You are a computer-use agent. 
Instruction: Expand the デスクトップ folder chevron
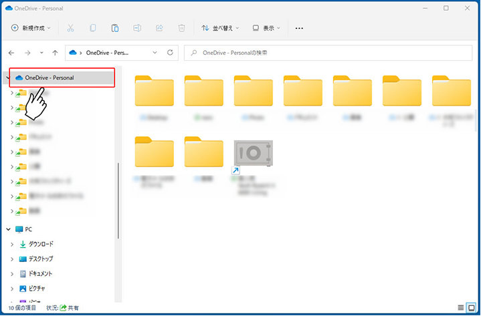point(12,259)
